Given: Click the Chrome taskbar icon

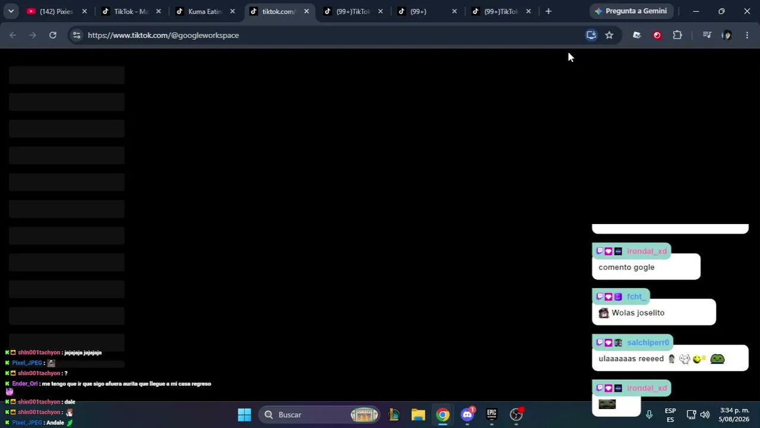Looking at the screenshot, I should click(443, 414).
